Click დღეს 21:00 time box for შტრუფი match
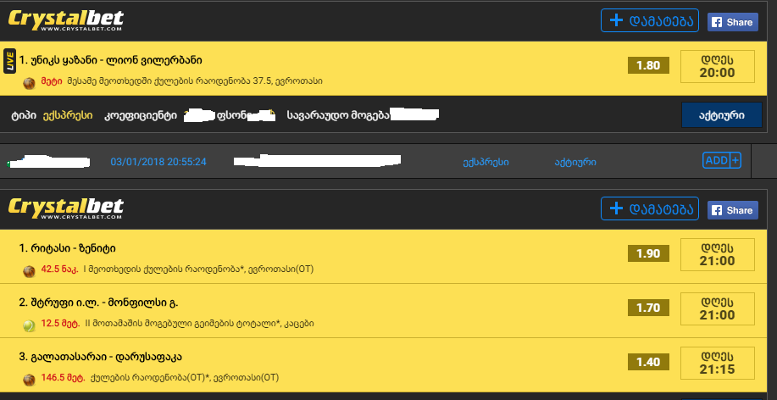 (717, 308)
